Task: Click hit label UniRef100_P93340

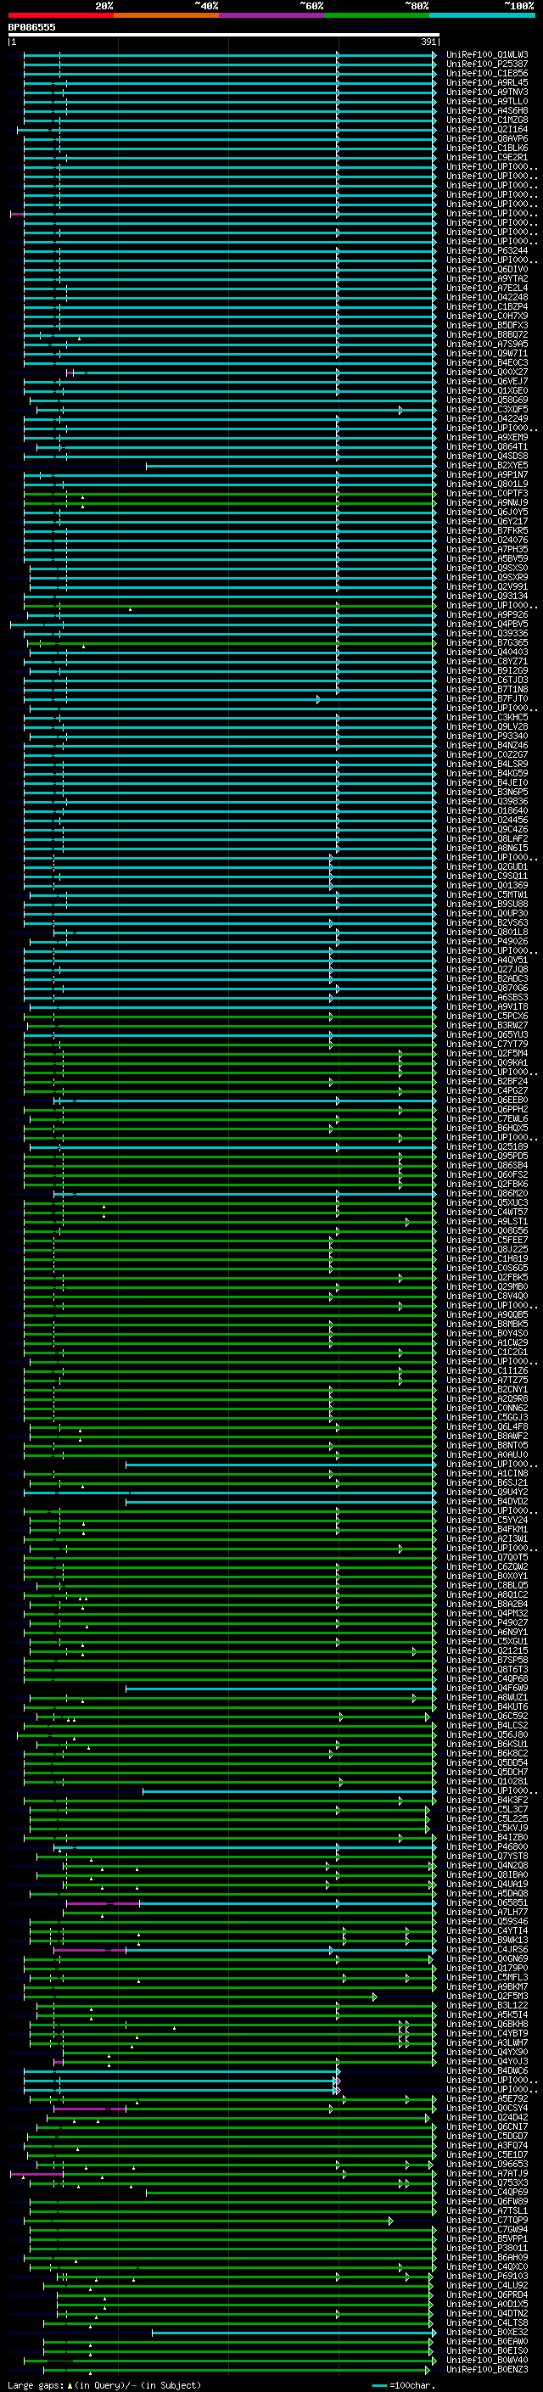Action: click(x=486, y=737)
